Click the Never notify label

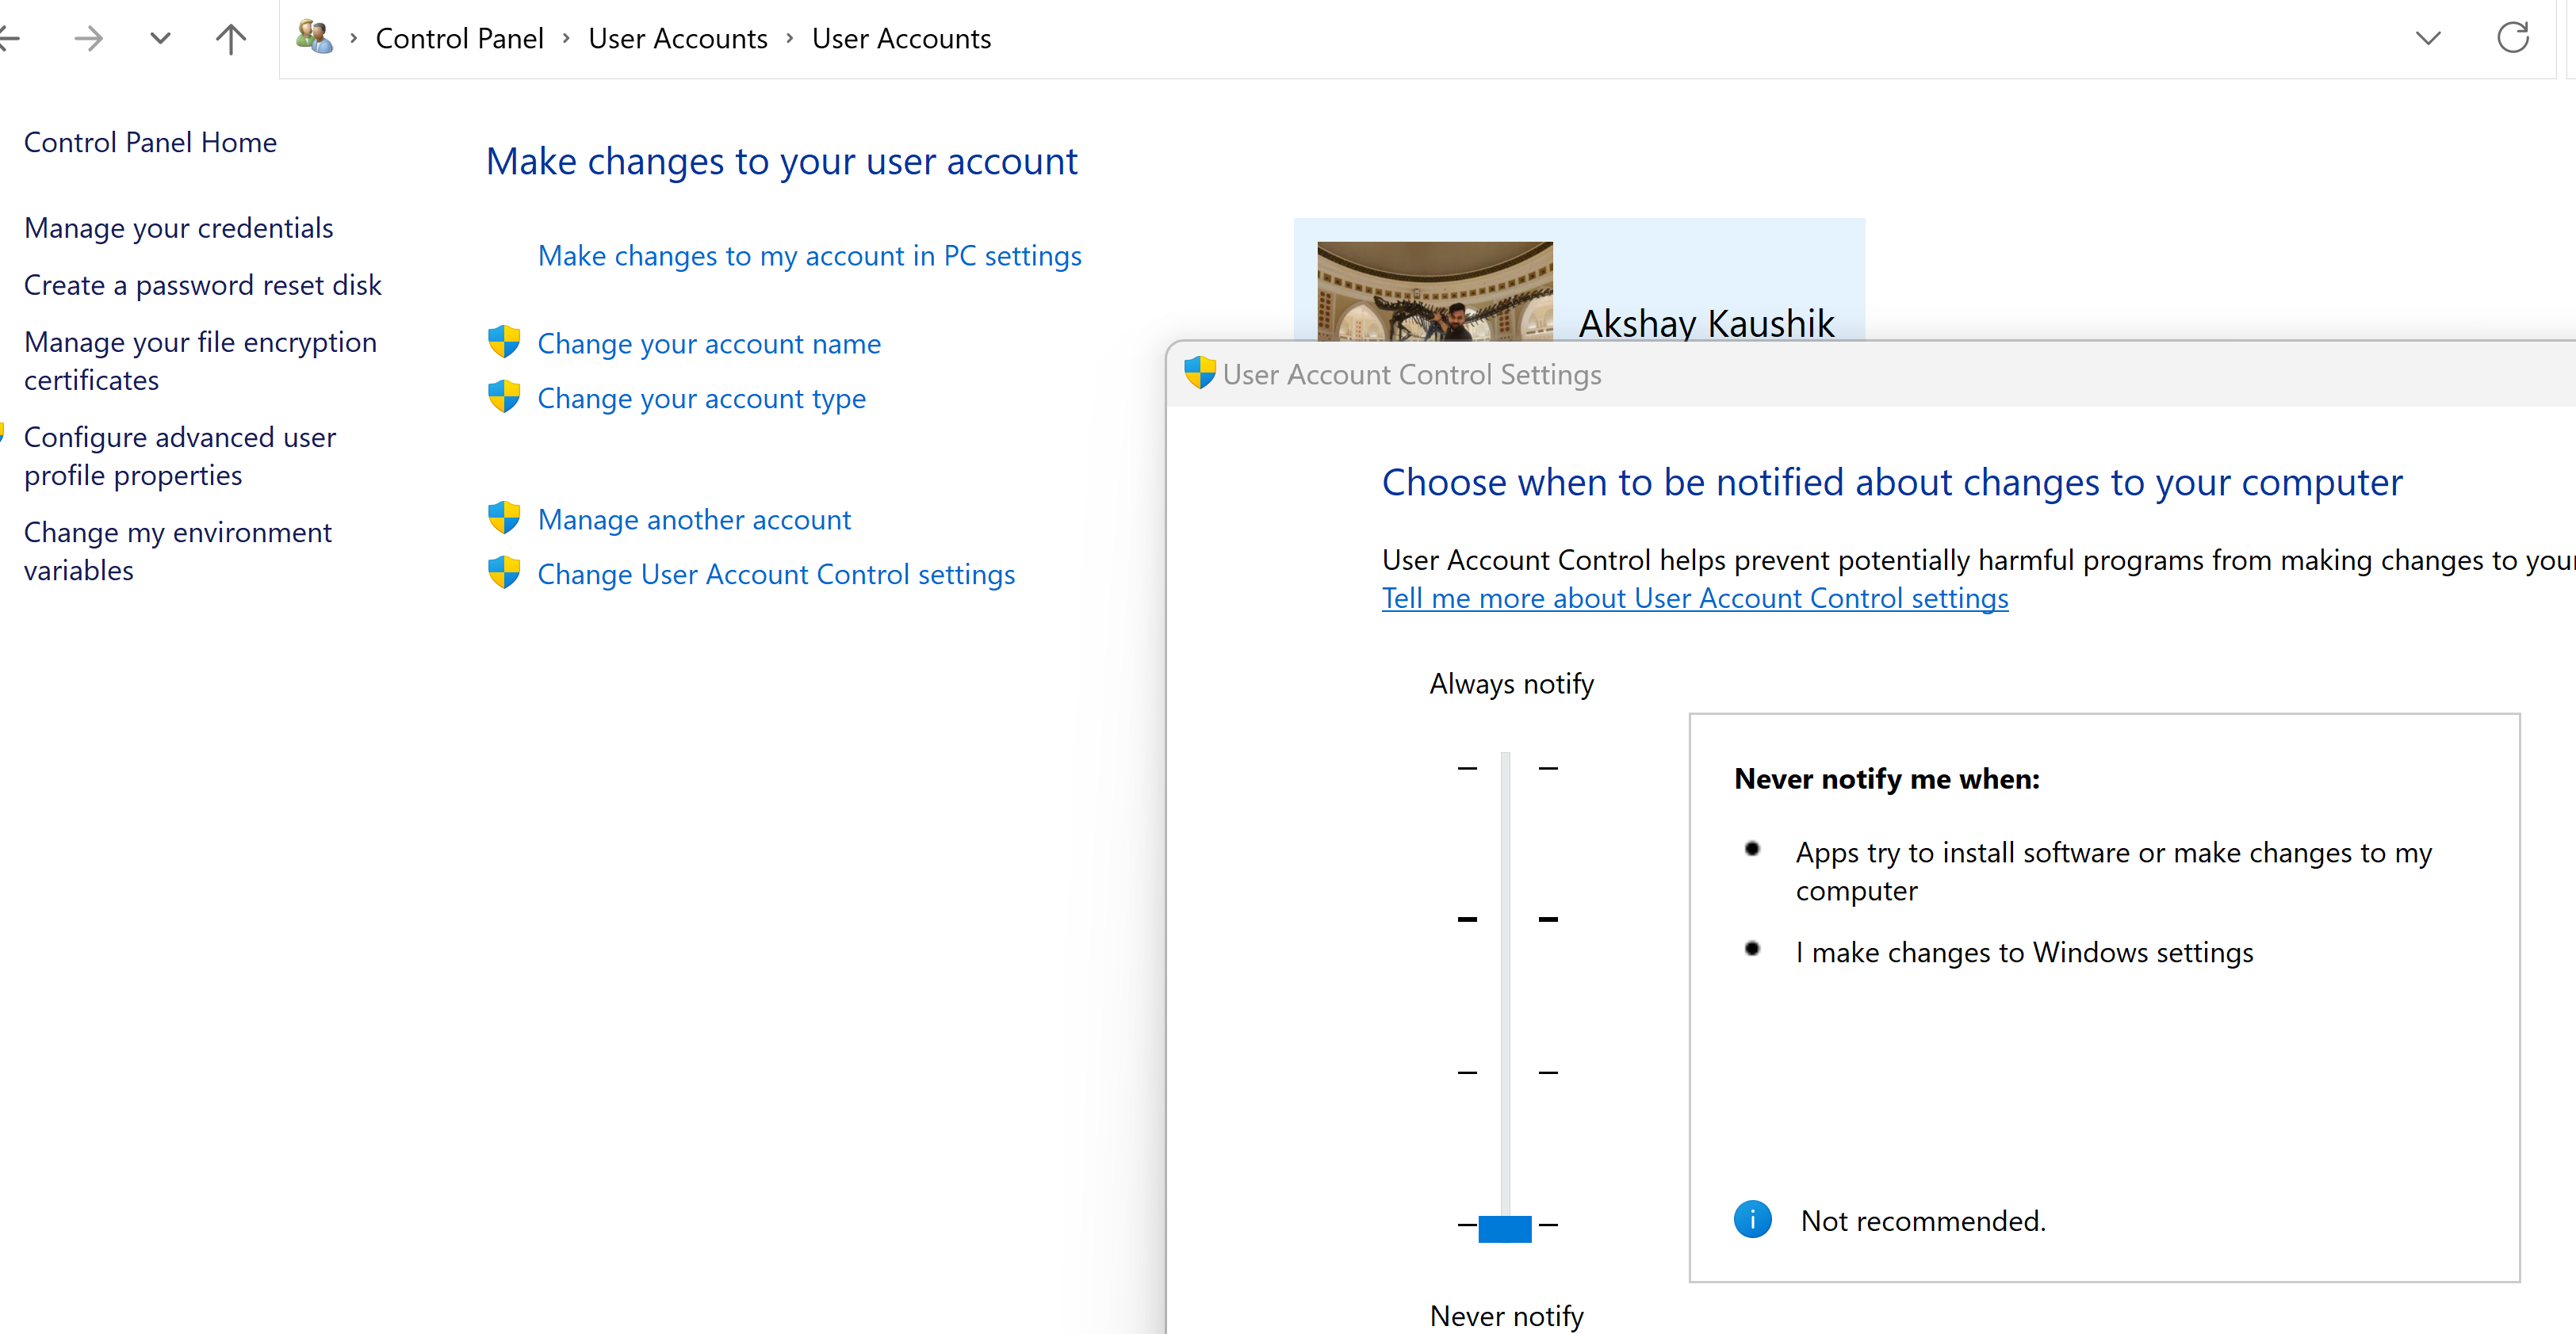[x=1507, y=1316]
